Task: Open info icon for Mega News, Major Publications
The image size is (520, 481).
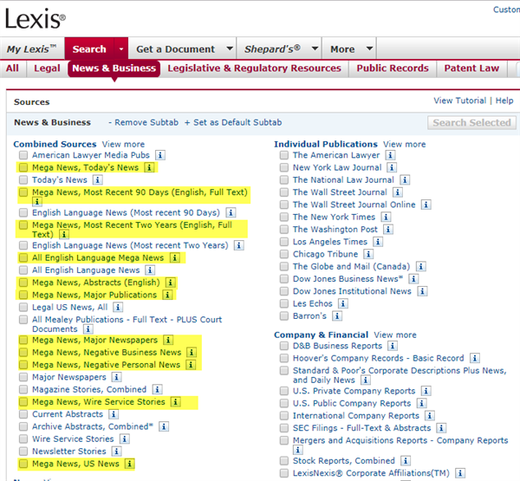Action: pos(167,295)
